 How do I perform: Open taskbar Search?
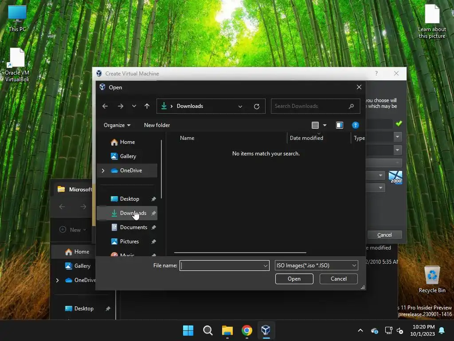pyautogui.click(x=207, y=330)
